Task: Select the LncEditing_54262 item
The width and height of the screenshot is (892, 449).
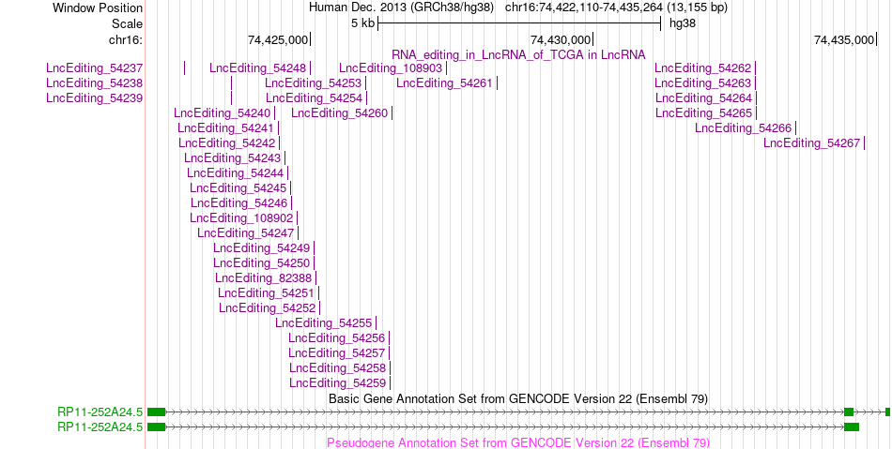Action: [703, 68]
